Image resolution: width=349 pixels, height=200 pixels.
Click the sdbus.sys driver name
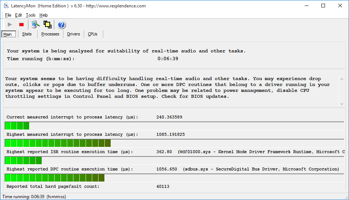point(196,169)
